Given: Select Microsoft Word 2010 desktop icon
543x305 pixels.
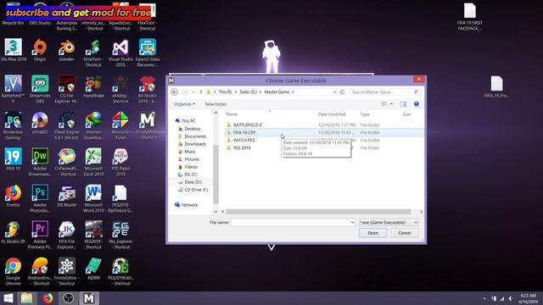Looking at the screenshot, I should tap(93, 199).
